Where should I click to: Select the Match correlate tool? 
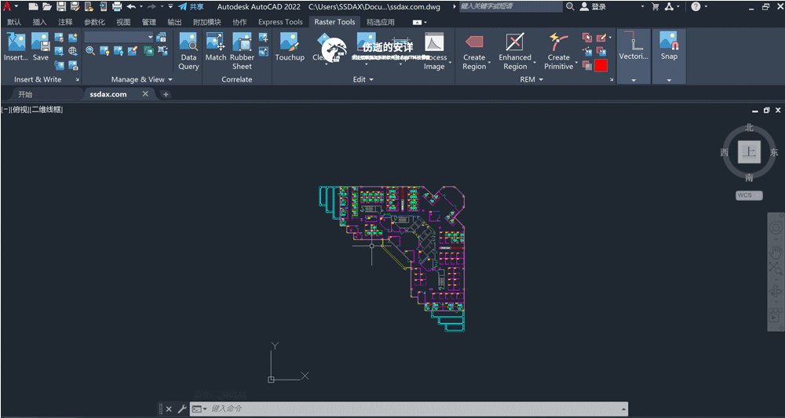click(216, 48)
